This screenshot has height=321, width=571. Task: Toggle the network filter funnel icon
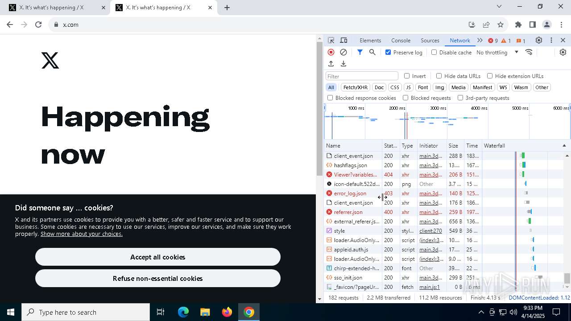coord(360,52)
